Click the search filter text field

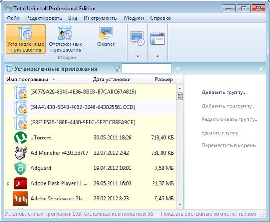pyautogui.click(x=147, y=69)
